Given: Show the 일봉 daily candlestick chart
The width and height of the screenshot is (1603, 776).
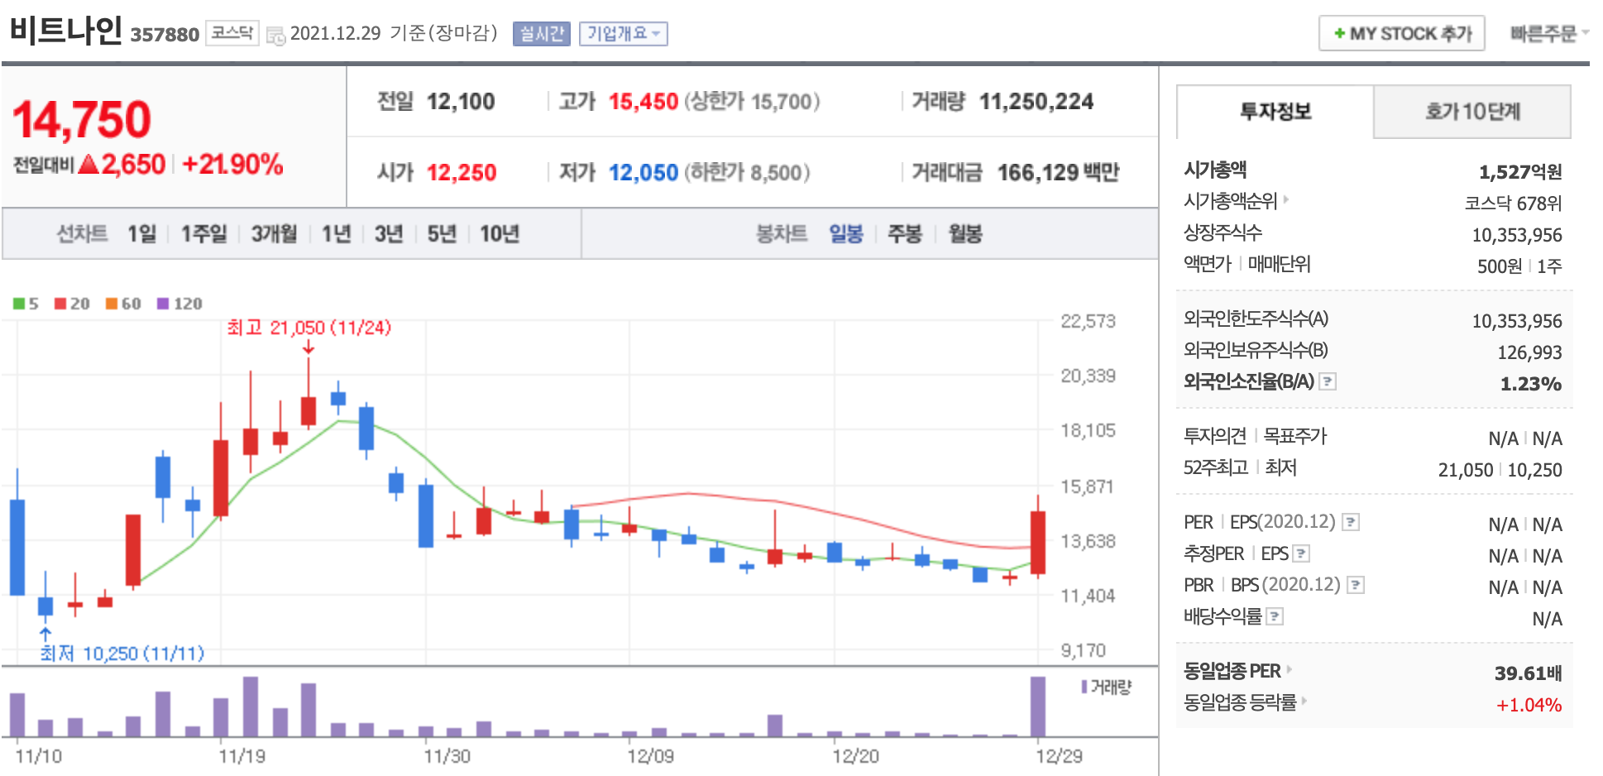Looking at the screenshot, I should (846, 234).
